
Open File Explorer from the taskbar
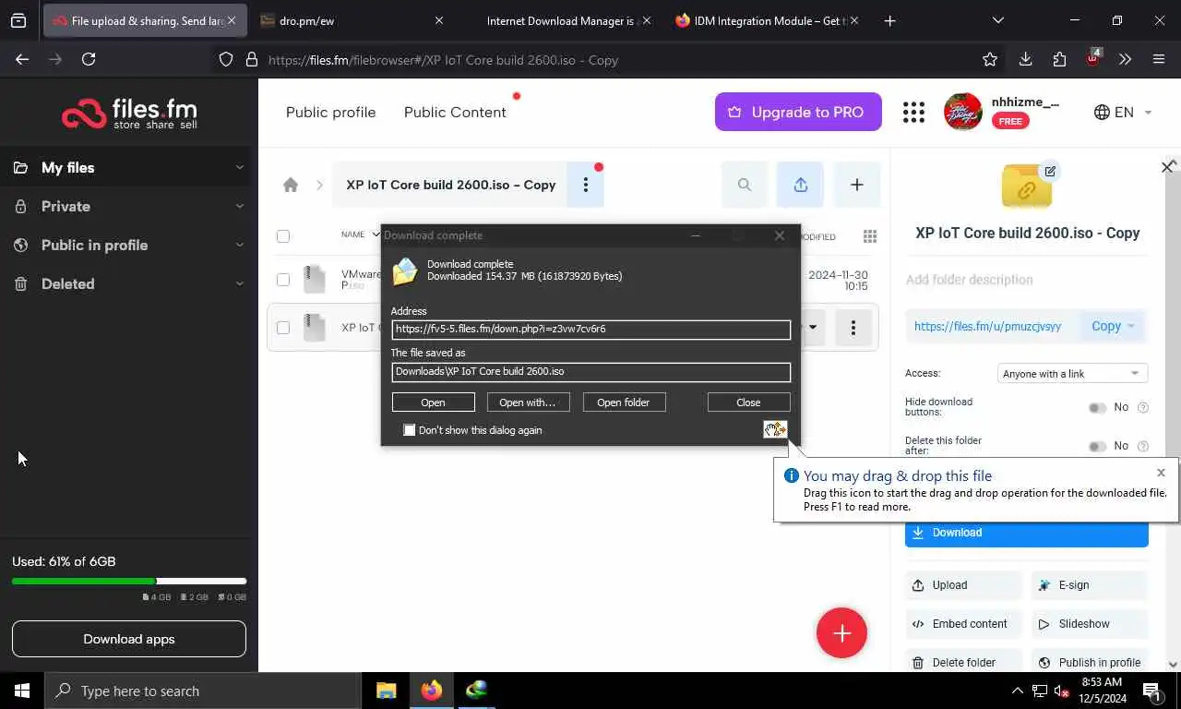point(386,691)
